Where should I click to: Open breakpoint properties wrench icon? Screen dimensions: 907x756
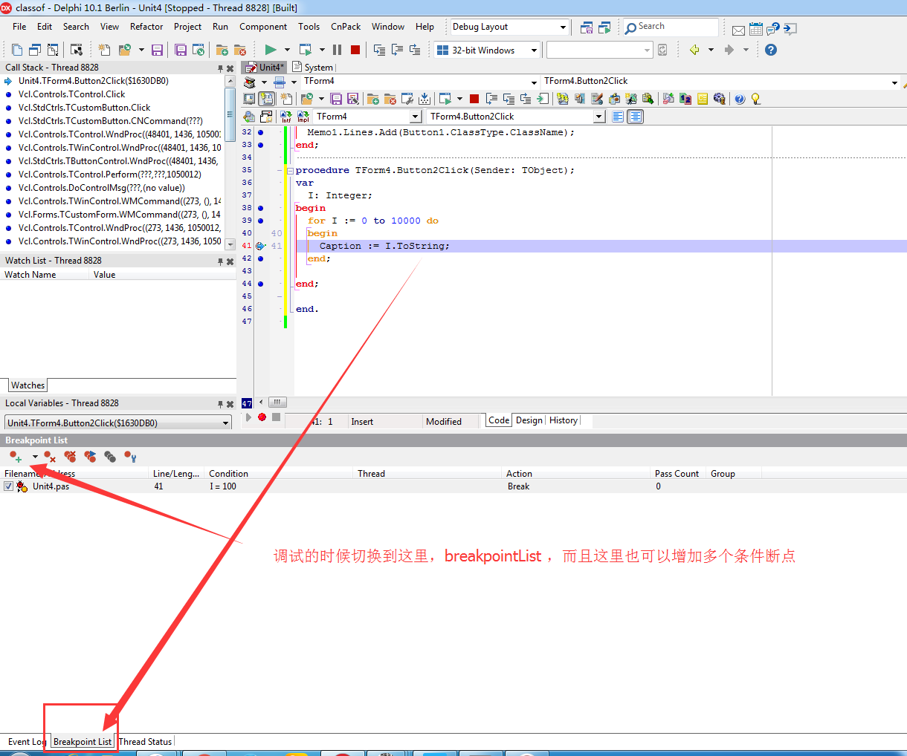coord(130,457)
